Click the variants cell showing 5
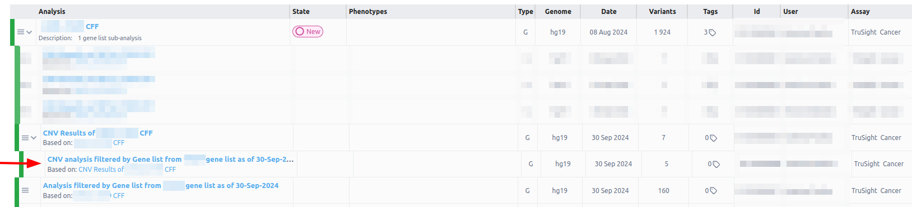 [667, 164]
